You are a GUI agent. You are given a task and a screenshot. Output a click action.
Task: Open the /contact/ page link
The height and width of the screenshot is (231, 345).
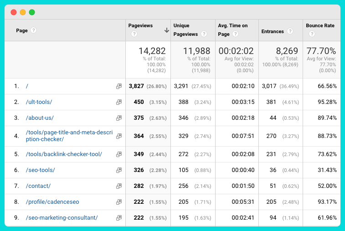coord(38,186)
